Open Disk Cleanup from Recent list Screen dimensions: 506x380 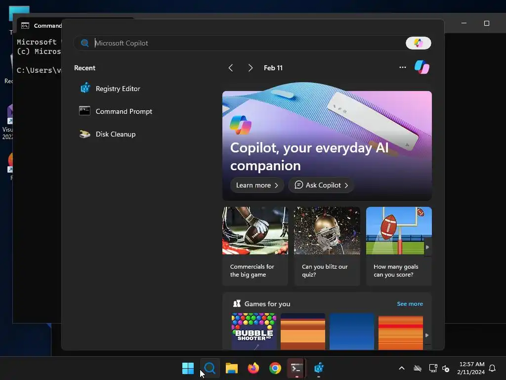point(107,134)
